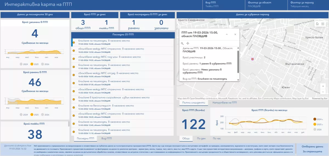
Task: Collapse the popup with the chevron
Action: (x=226, y=34)
